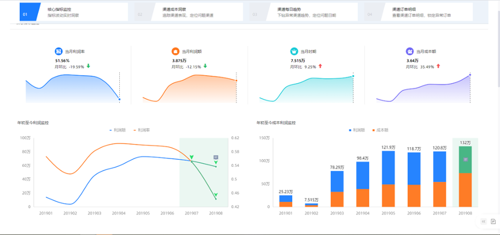
Task: Click lowest green marker at 201908 line end
Action: 216,195
